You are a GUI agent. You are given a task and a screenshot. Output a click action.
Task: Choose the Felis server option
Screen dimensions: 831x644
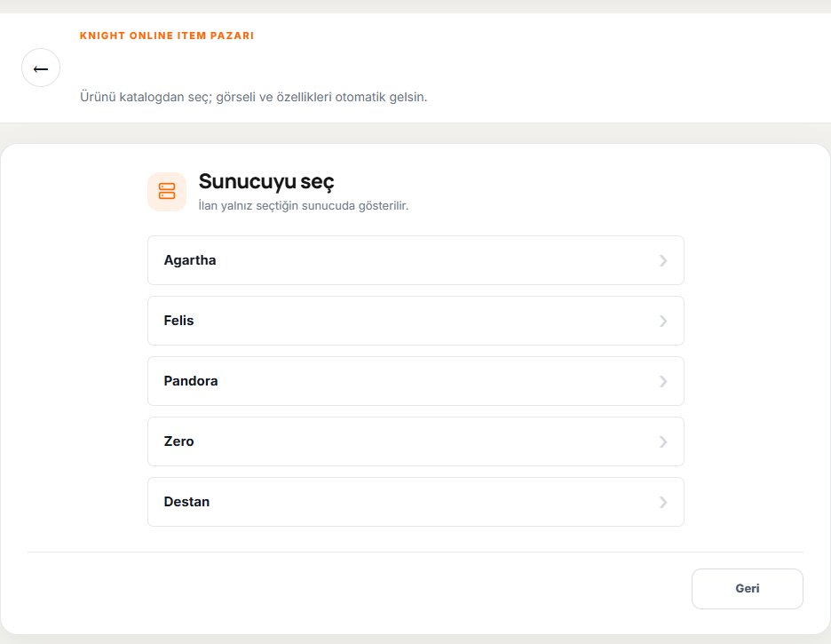pyautogui.click(x=415, y=321)
